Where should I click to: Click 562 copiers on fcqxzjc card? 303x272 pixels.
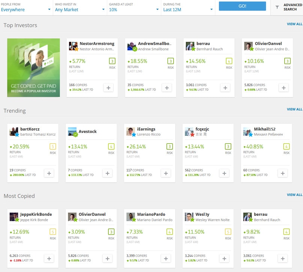point(194,170)
